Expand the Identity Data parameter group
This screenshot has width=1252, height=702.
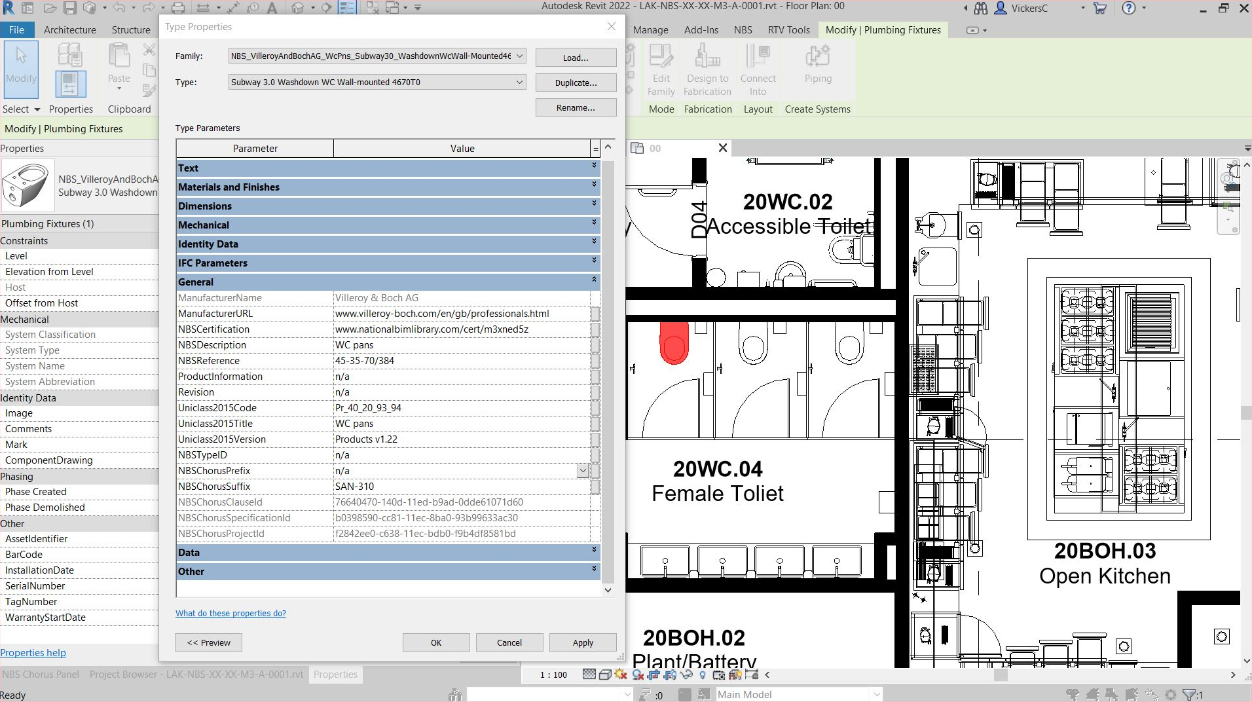[x=593, y=244]
